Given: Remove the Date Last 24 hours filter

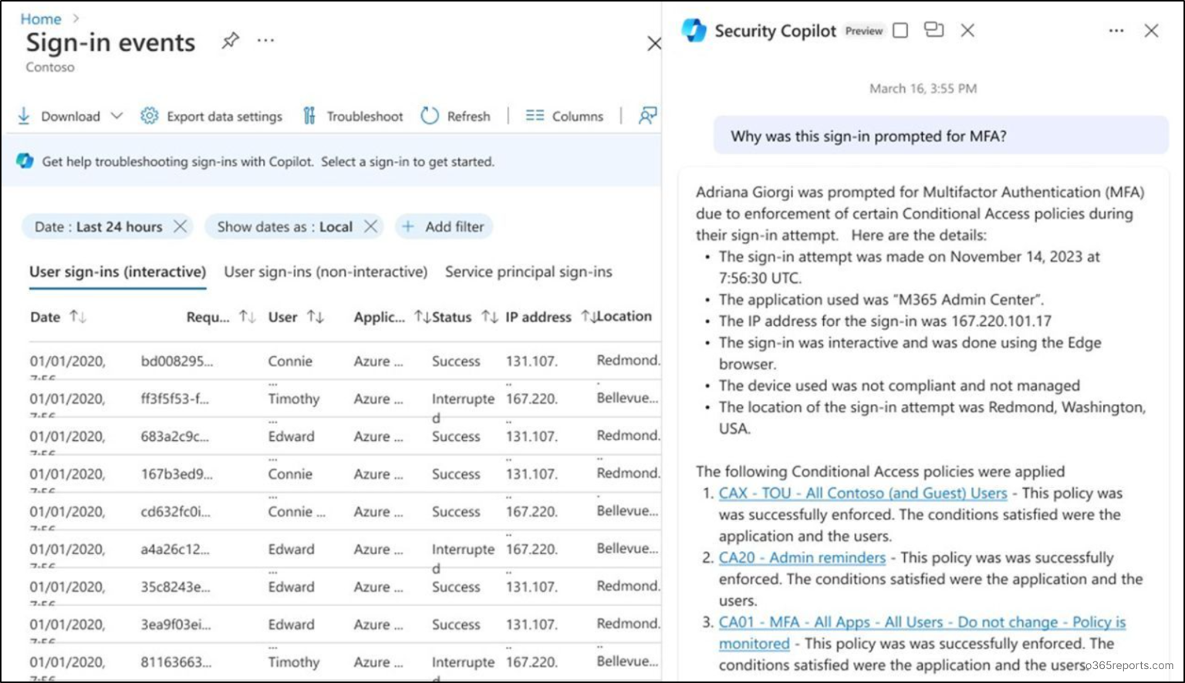Looking at the screenshot, I should click(x=181, y=227).
